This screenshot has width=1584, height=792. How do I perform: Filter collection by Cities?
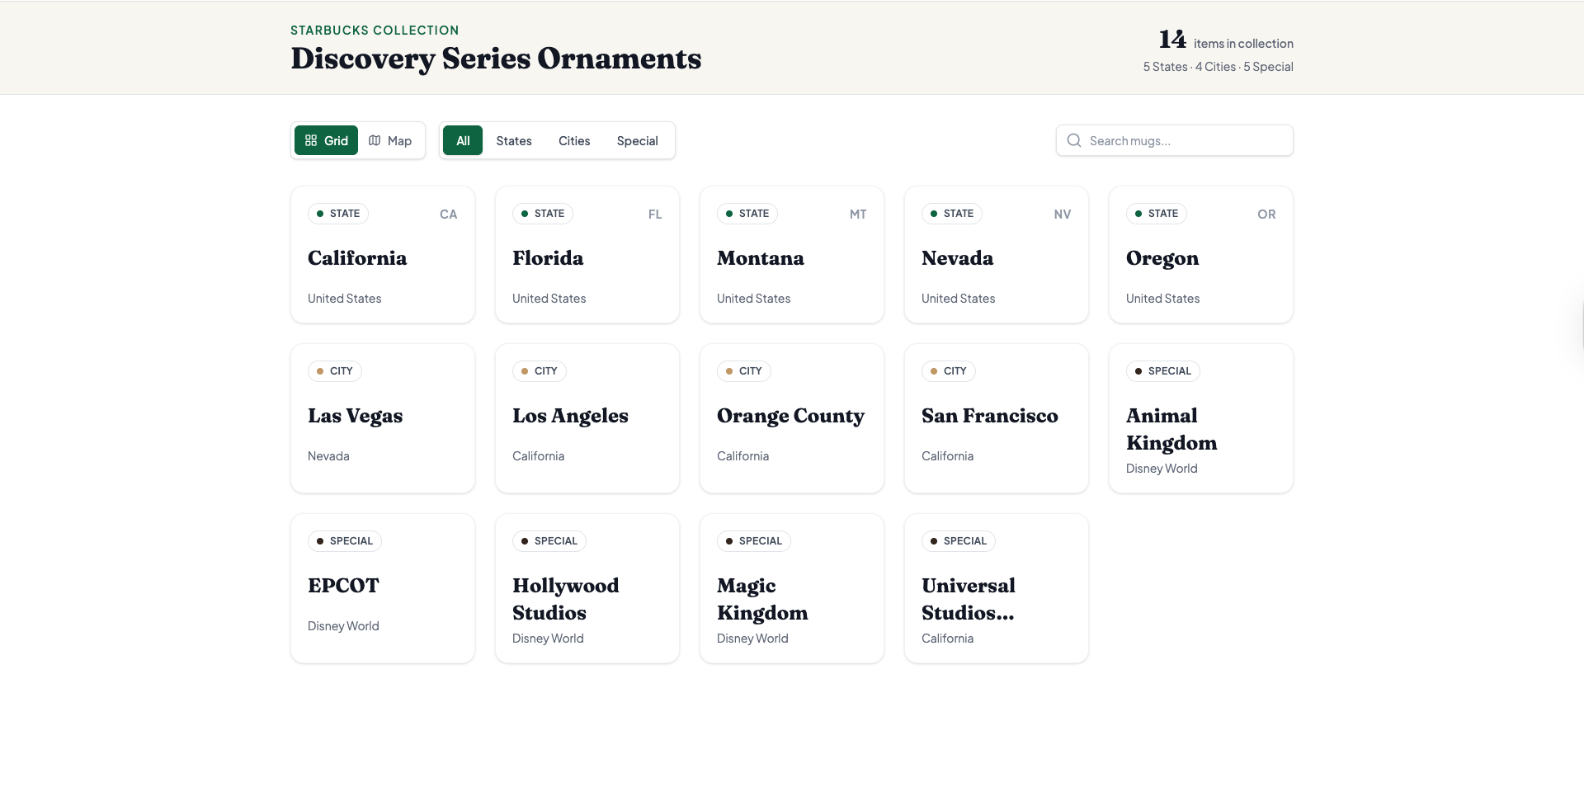click(574, 140)
